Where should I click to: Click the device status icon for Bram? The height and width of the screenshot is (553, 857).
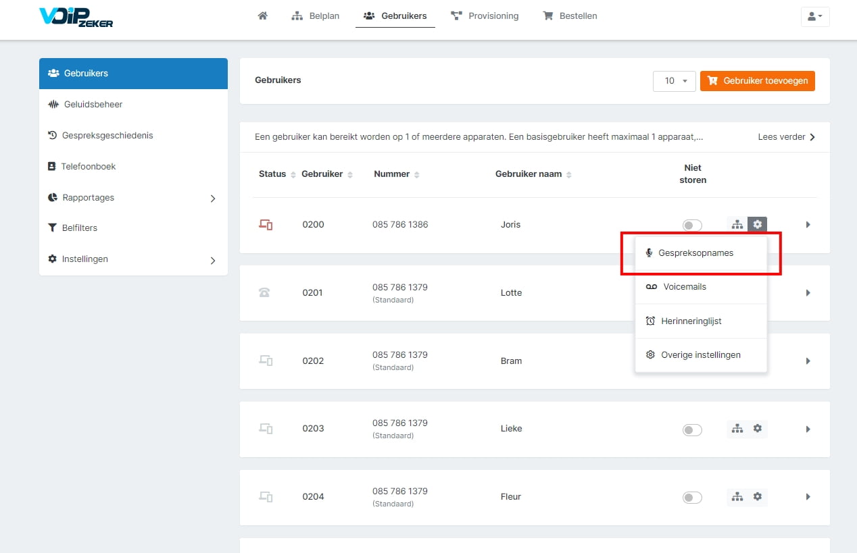coord(266,361)
